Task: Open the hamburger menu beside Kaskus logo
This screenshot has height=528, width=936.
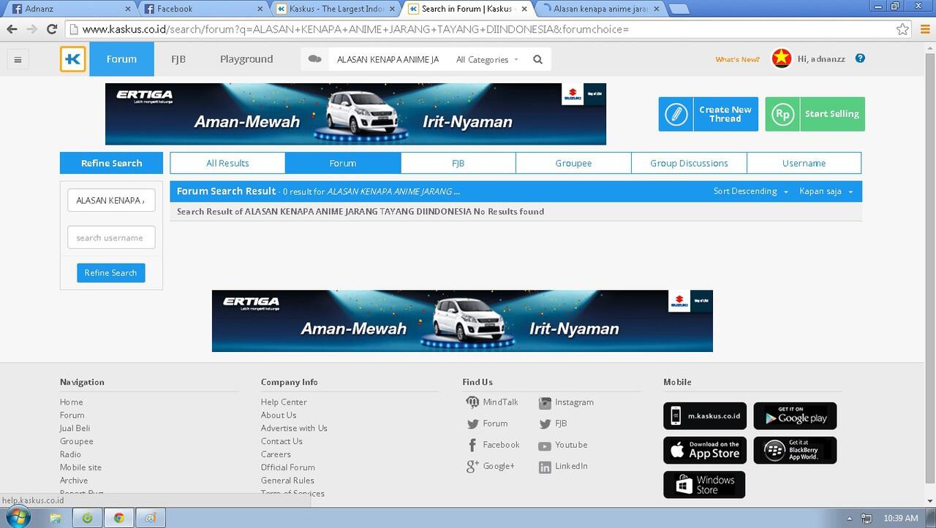Action: coord(18,60)
